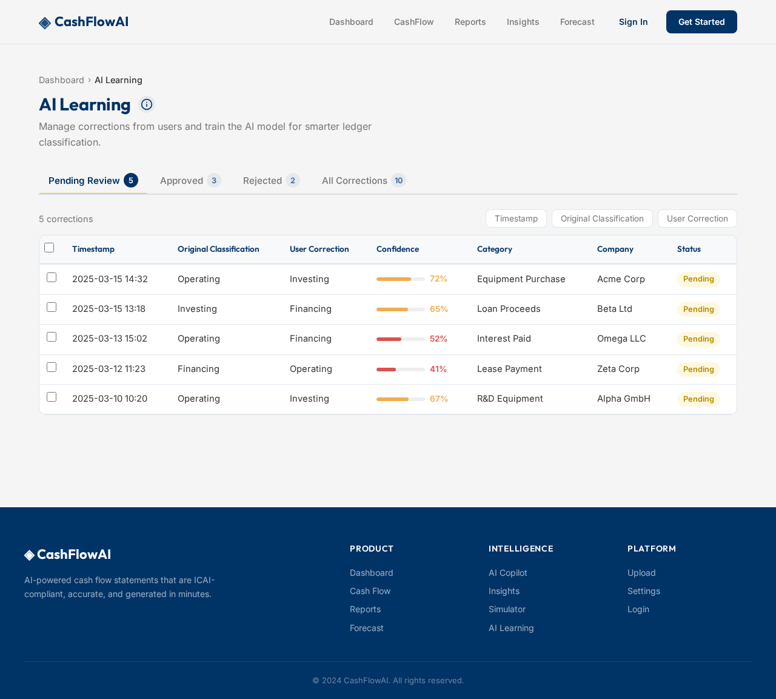Open Forecast in the top navigation

point(577,22)
